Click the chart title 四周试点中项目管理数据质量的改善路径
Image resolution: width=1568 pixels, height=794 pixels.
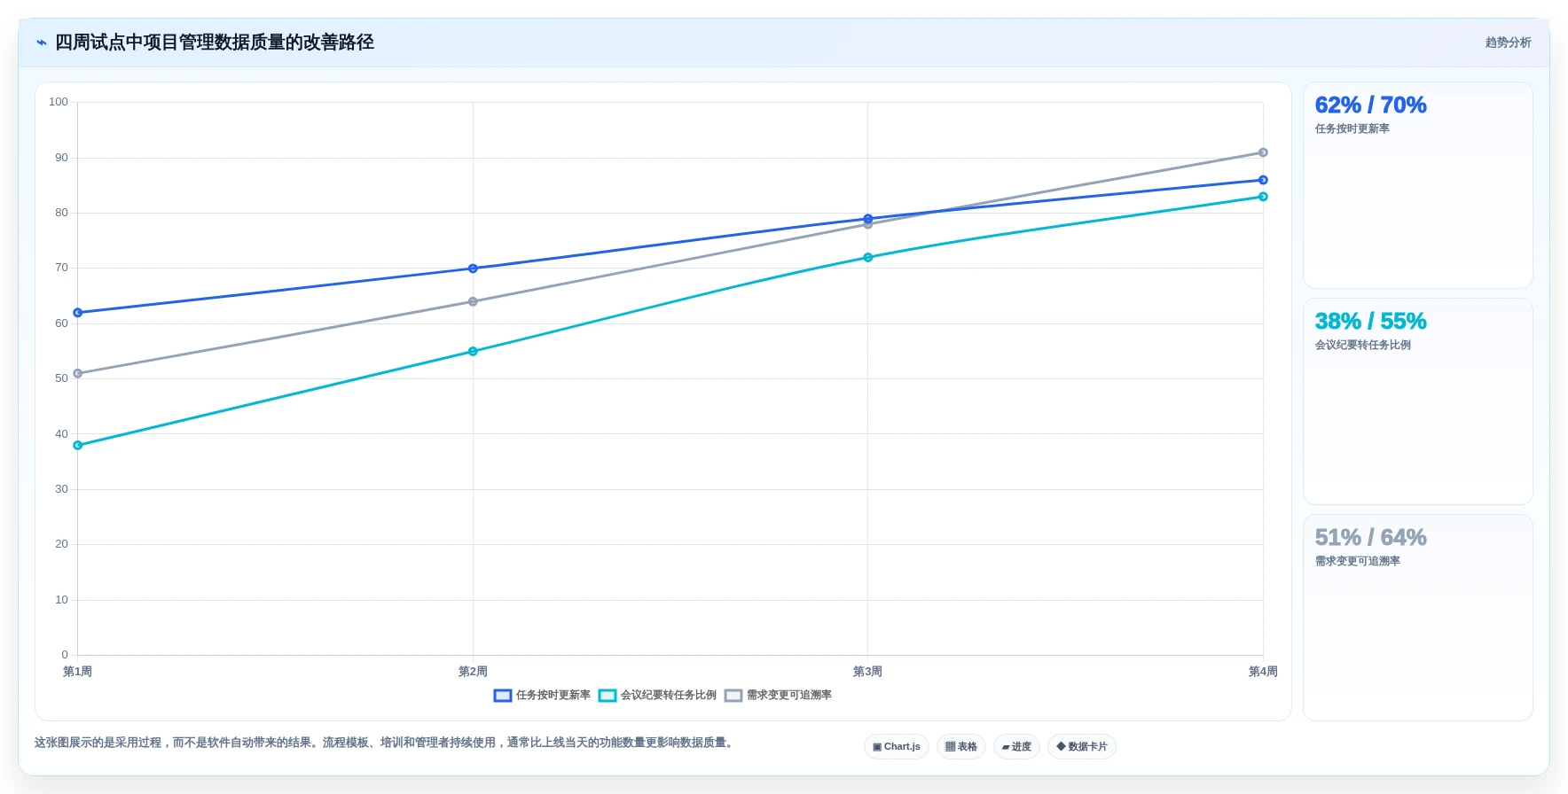[215, 43]
